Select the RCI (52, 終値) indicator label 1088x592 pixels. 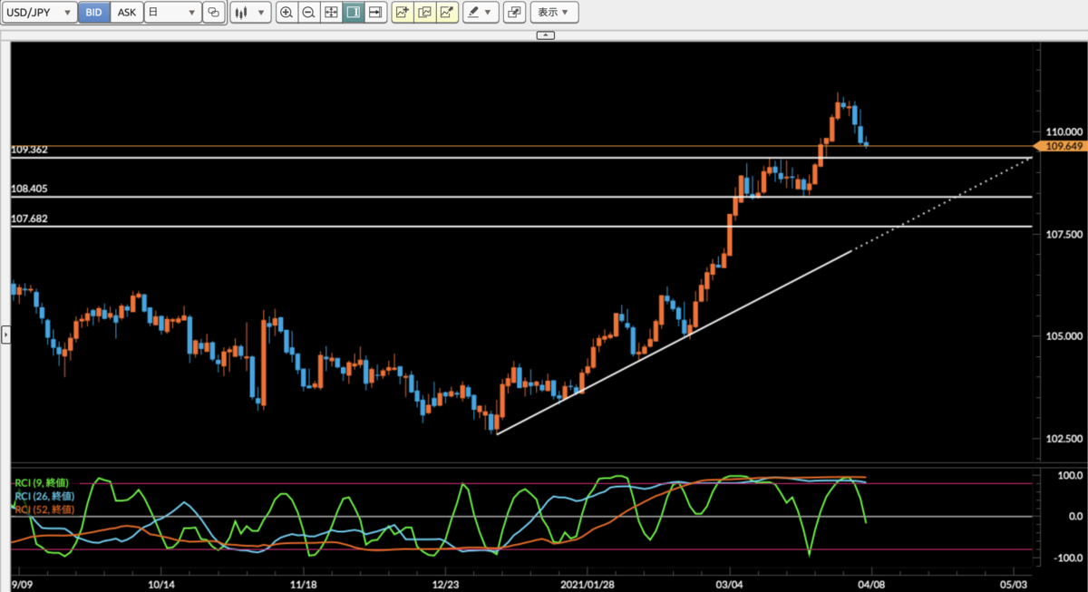click(43, 510)
